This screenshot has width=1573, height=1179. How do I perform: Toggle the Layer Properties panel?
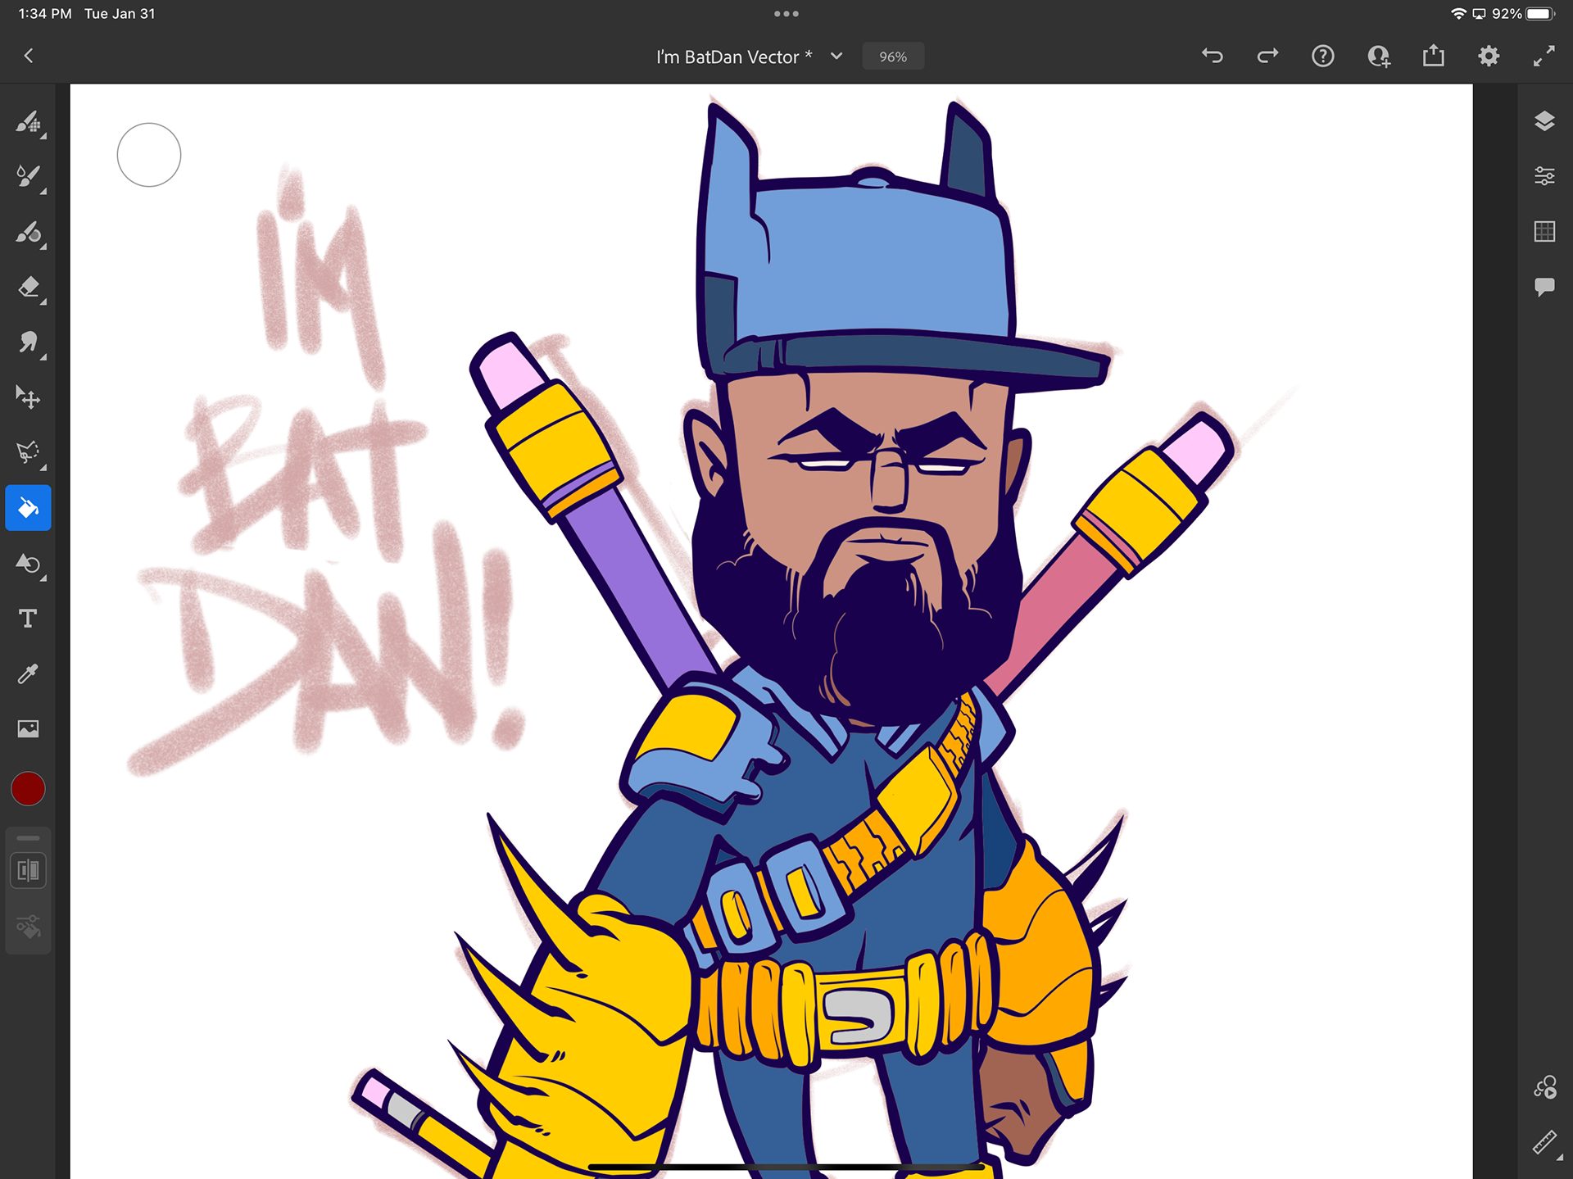[1544, 176]
